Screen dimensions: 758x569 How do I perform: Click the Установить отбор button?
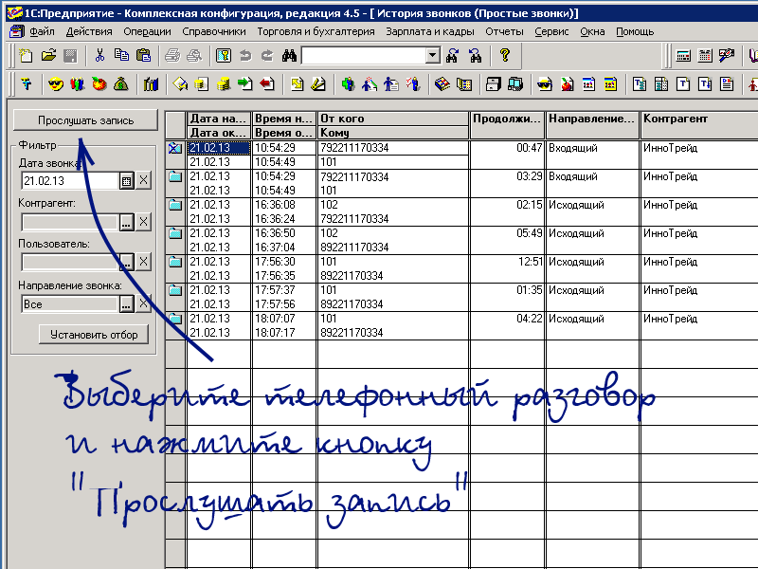coord(94,335)
